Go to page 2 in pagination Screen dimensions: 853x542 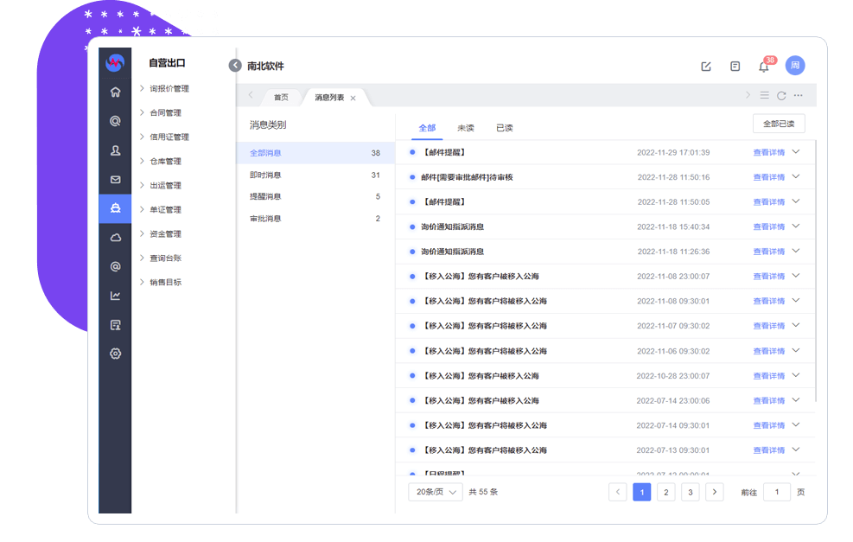coord(665,492)
